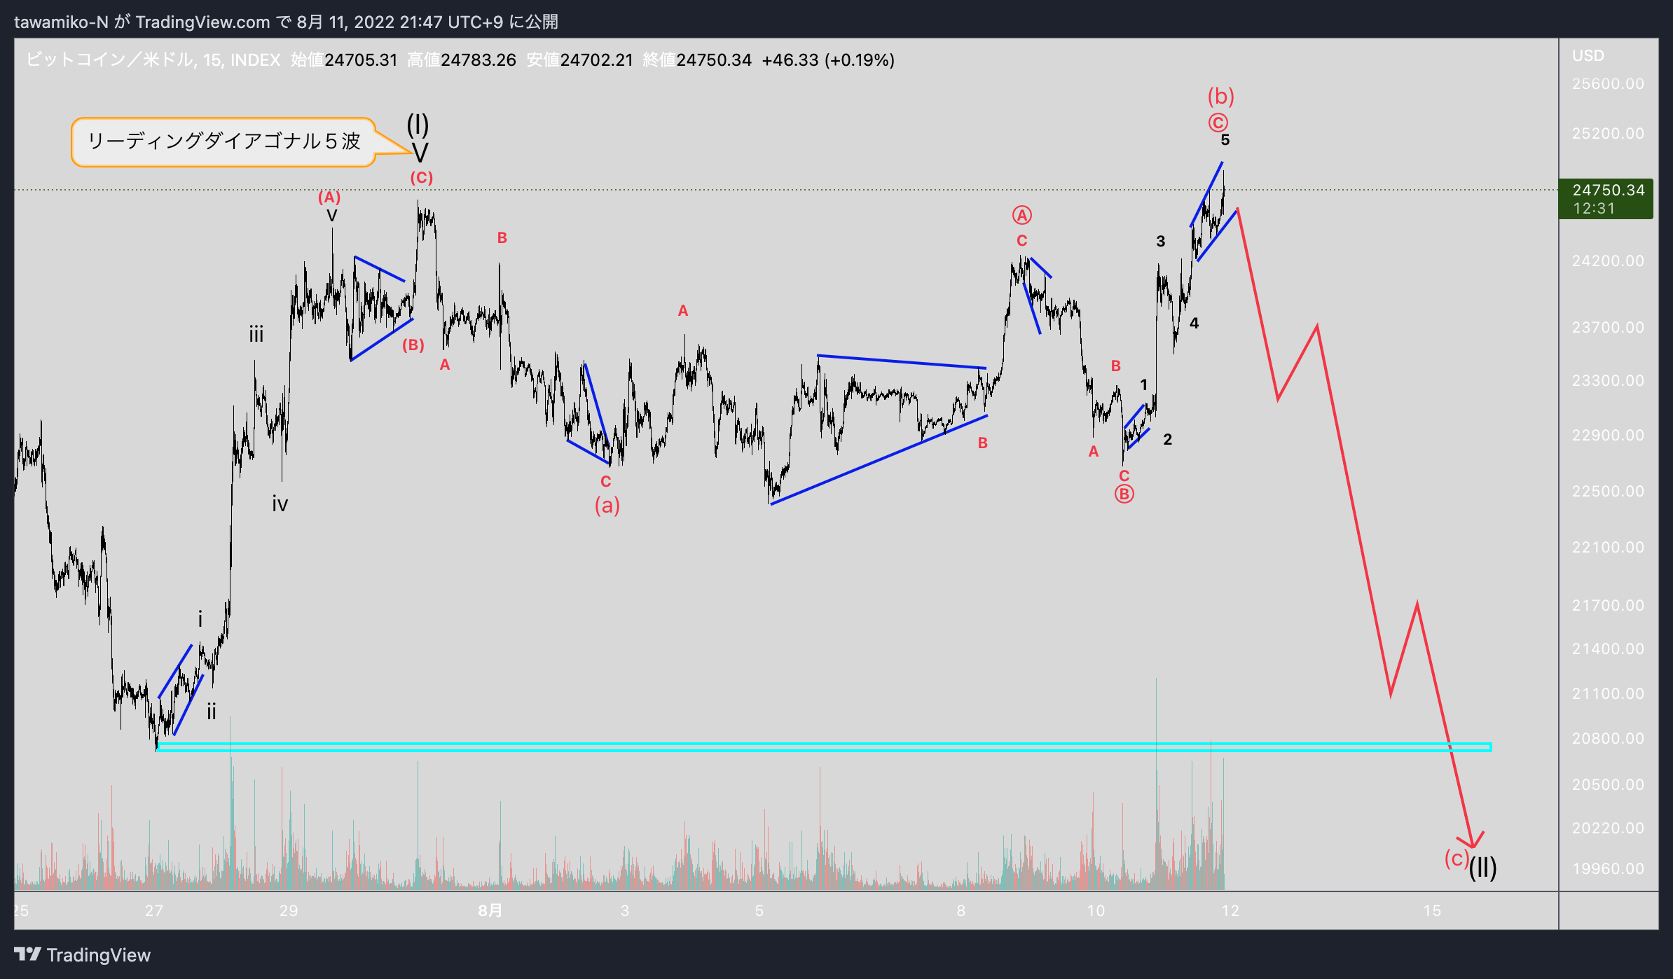Viewport: 1673px width, 979px height.
Task: Click the USD currency label on price axis
Action: click(1588, 55)
